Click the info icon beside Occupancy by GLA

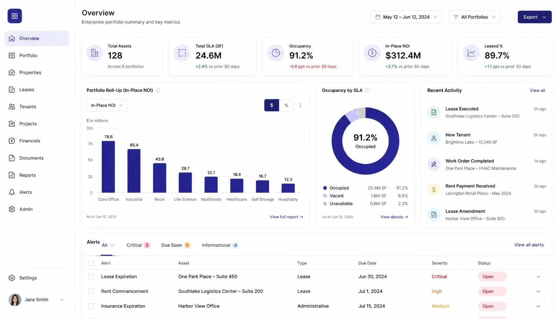tap(367, 91)
